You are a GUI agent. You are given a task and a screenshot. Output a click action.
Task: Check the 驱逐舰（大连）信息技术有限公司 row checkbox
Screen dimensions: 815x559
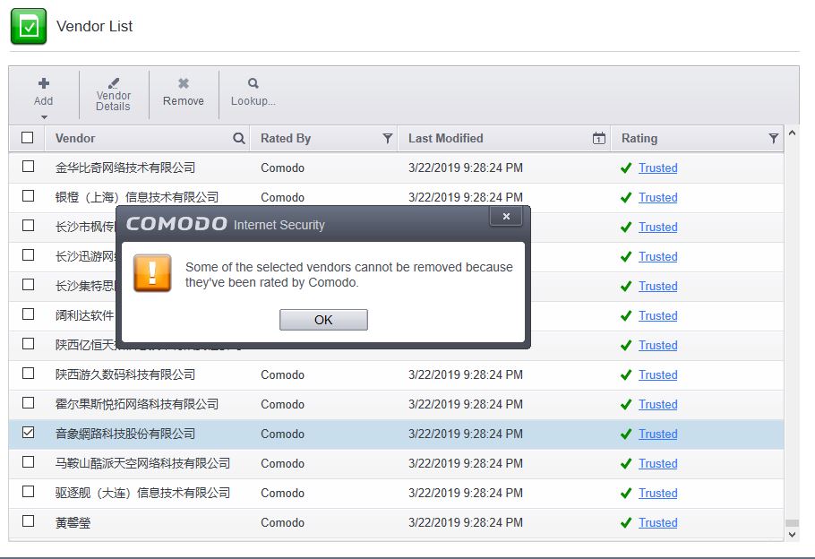[28, 492]
